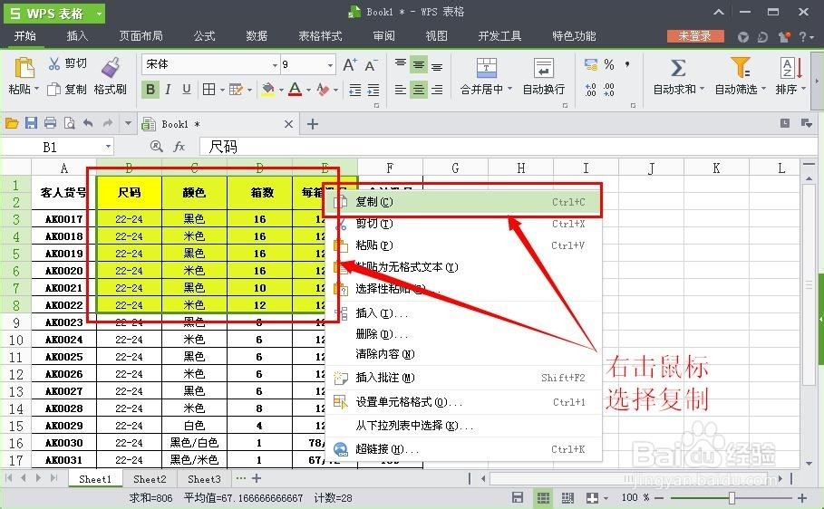This screenshot has width=824, height=509.
Task: Open the WPS 表格 application menu arrow
Action: click(x=98, y=14)
